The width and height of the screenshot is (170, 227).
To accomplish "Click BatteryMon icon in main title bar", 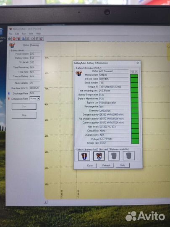I will pos(10,29).
